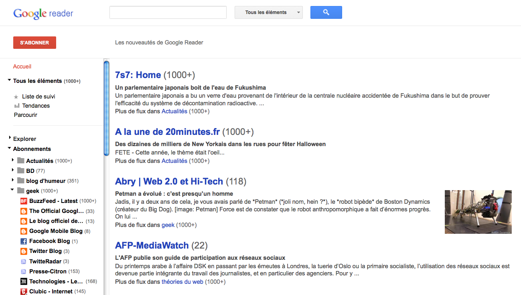Viewport: 521px width, 295px height.
Task: Expand the Actualités folder arrow
Action: click(x=13, y=160)
